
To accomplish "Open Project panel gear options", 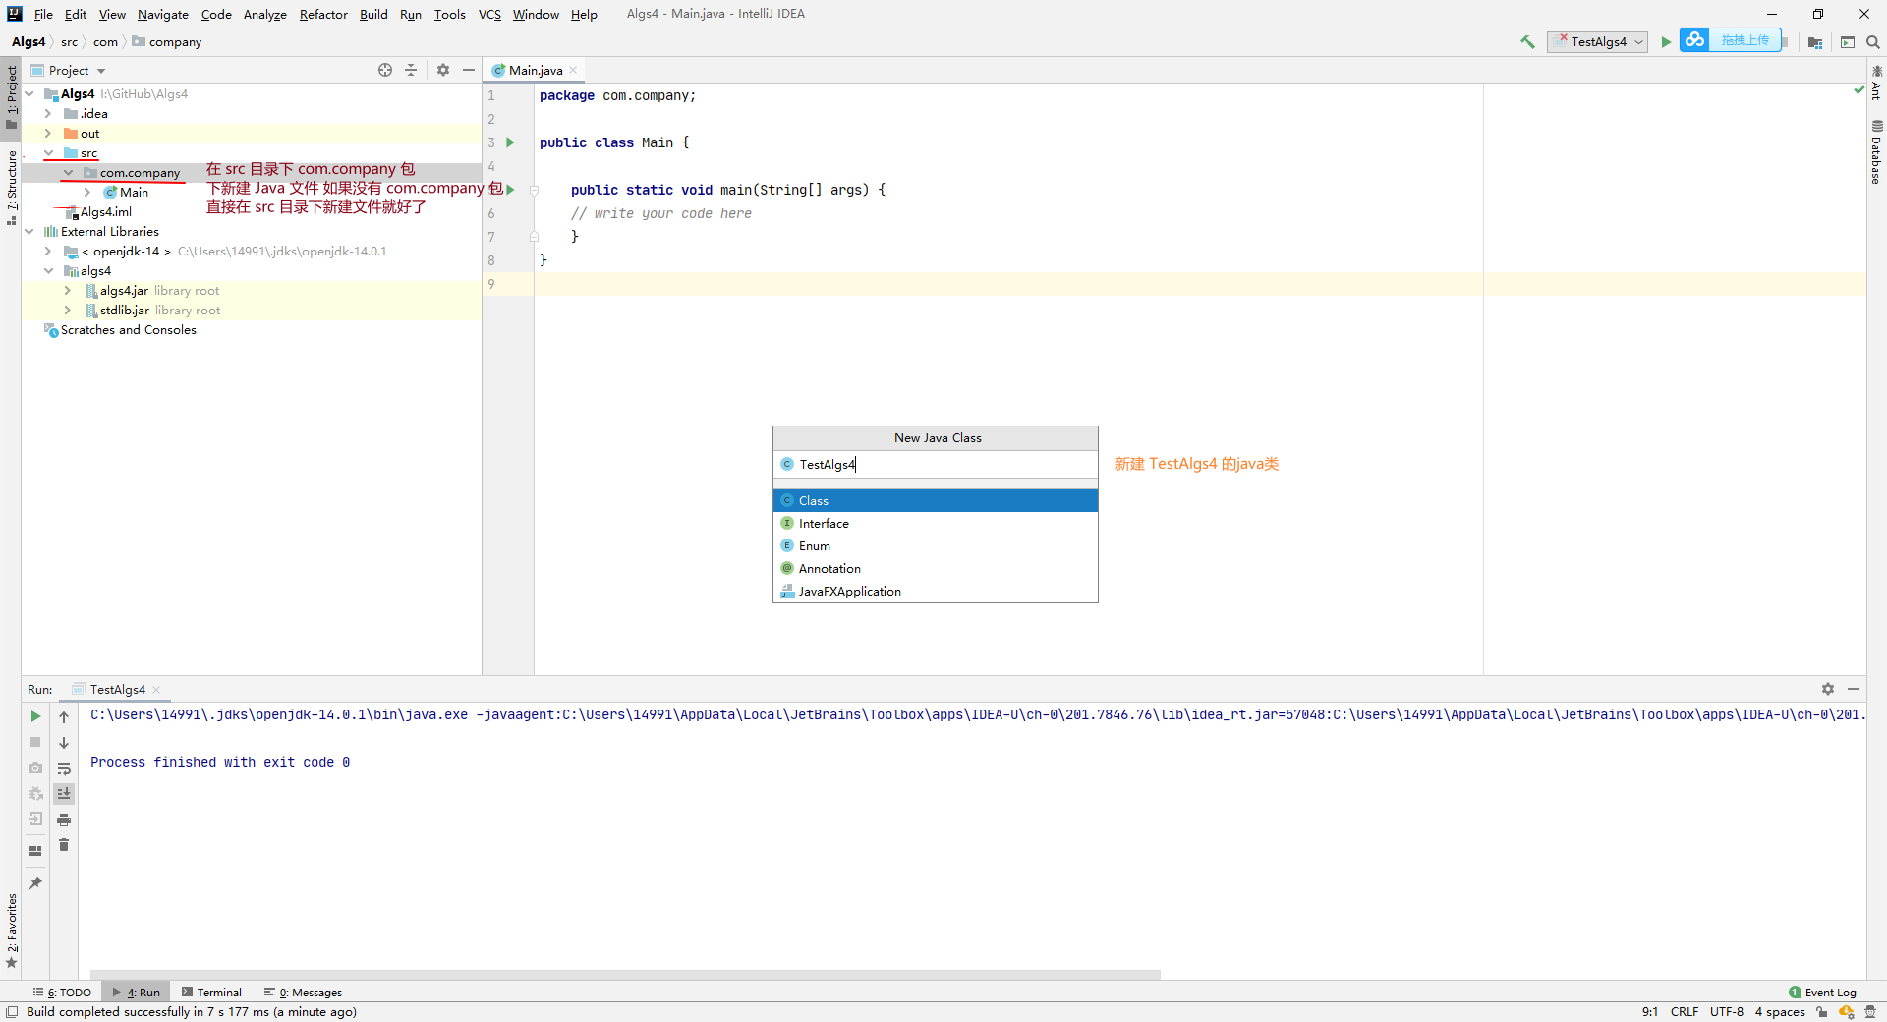I will (443, 70).
